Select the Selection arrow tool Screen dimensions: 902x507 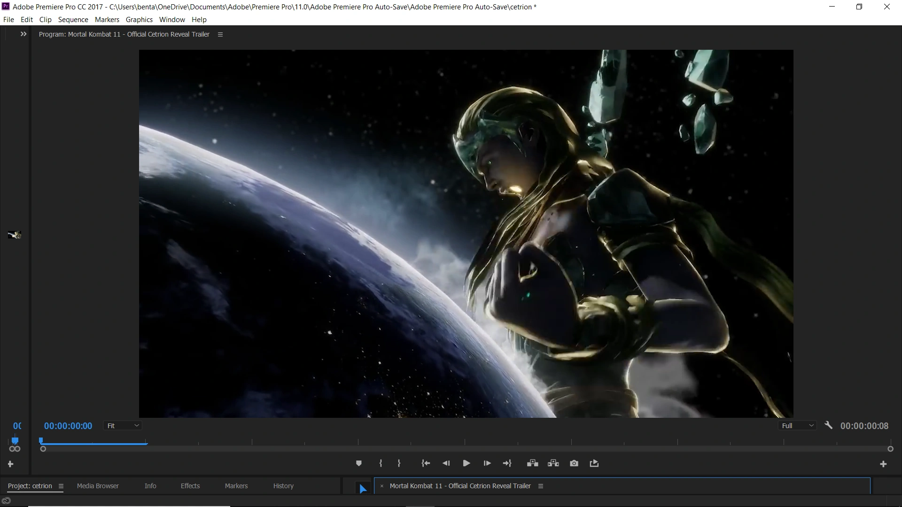coord(363,489)
